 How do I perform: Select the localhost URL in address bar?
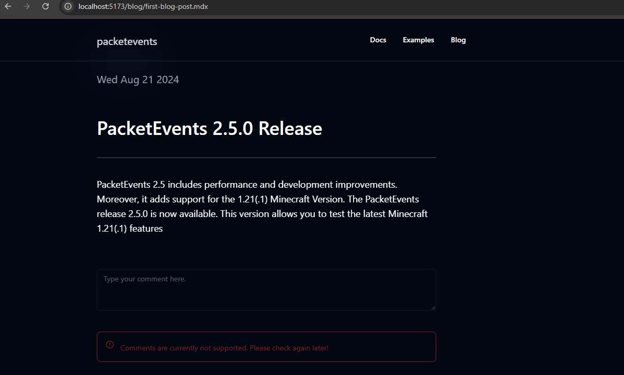(143, 6)
